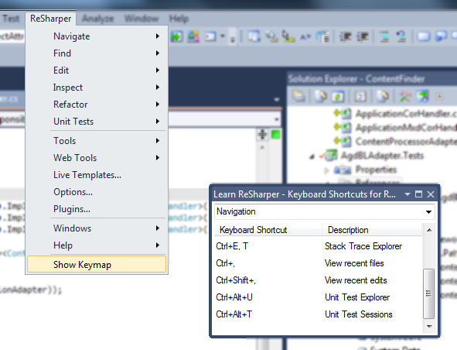Select the 'Ctrl+E, T' shortcut row
The image size is (457, 350).
click(x=318, y=246)
